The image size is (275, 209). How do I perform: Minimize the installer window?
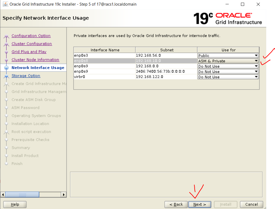227,4
